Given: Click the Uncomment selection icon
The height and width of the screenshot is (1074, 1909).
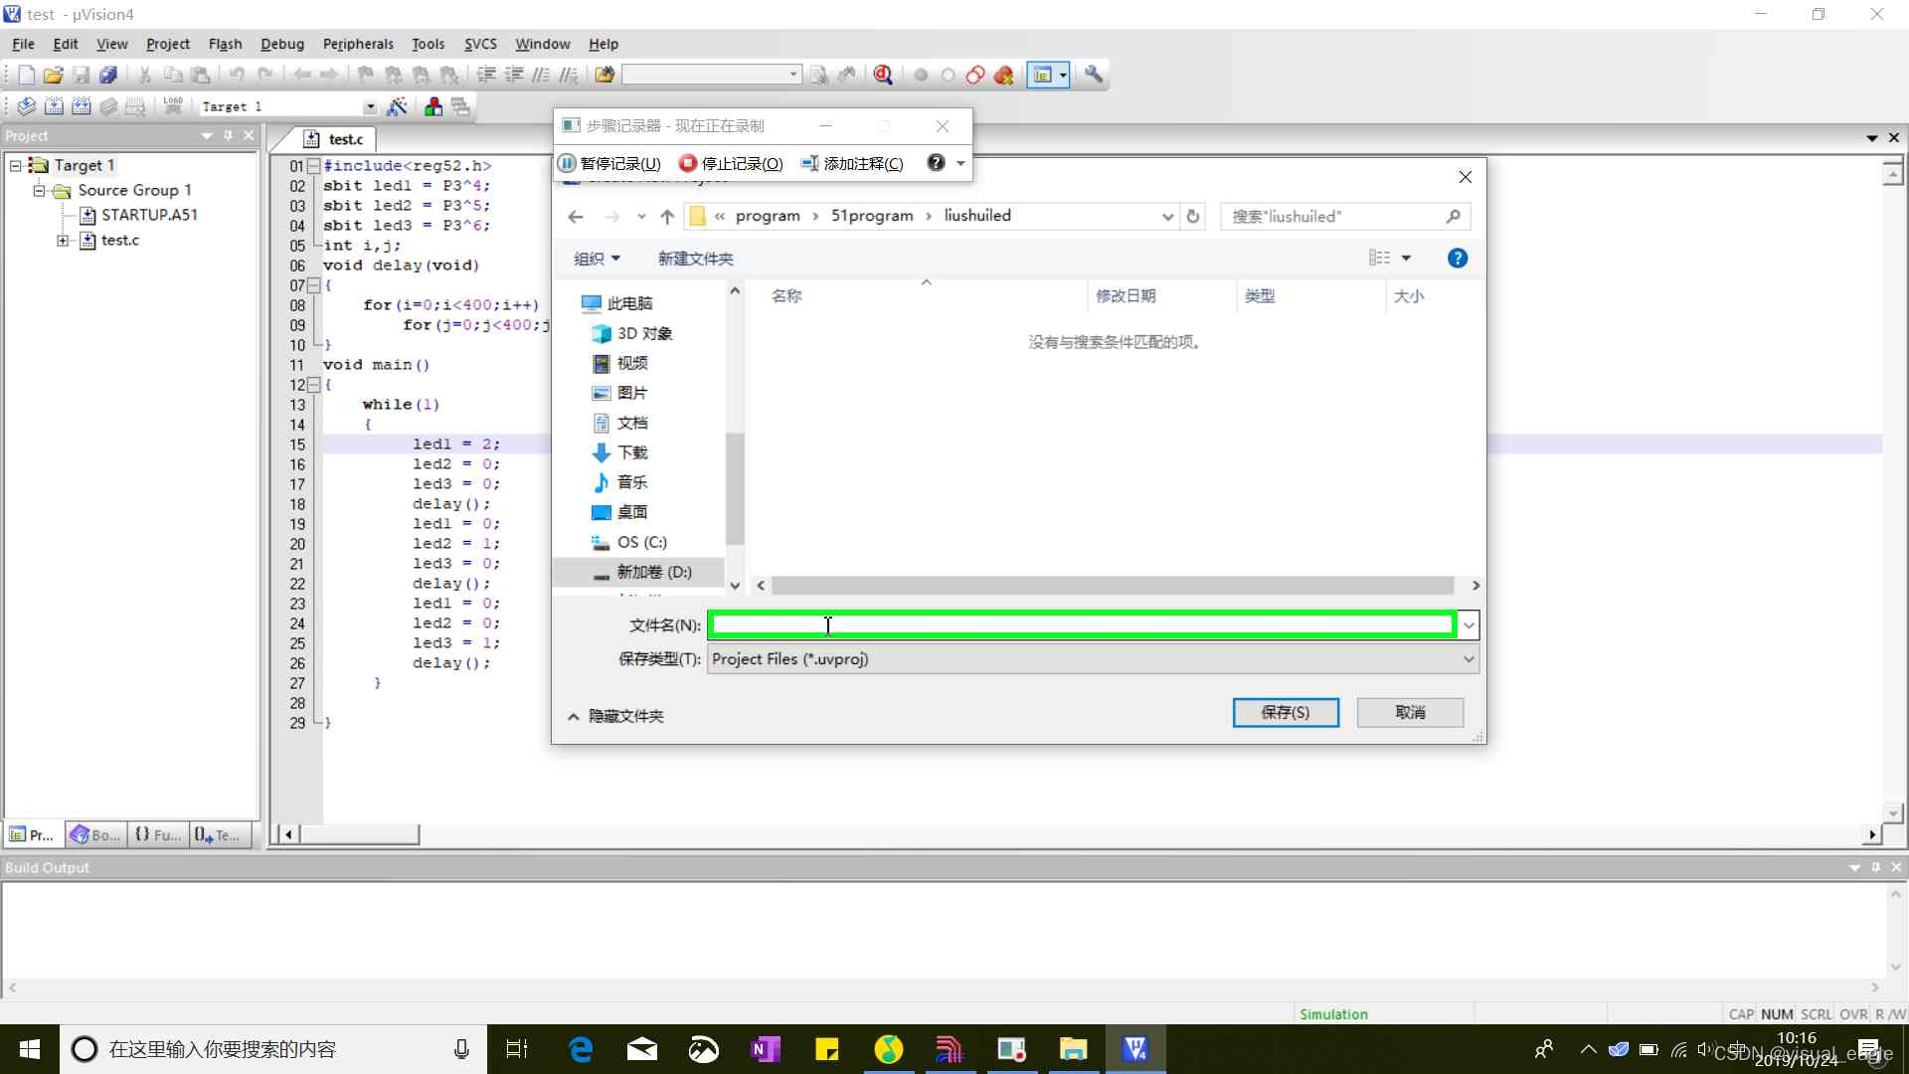Looking at the screenshot, I should pos(568,75).
